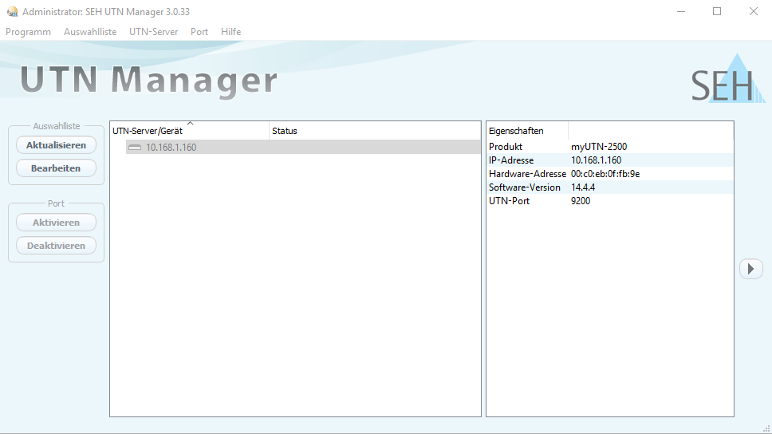Open the UTN-Server menu
772x434 pixels.
click(x=154, y=32)
